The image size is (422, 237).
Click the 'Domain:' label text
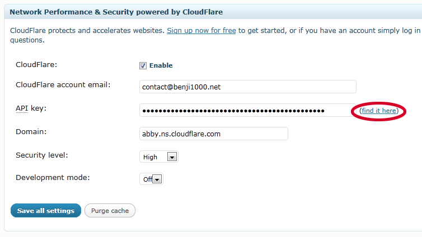[x=31, y=132]
